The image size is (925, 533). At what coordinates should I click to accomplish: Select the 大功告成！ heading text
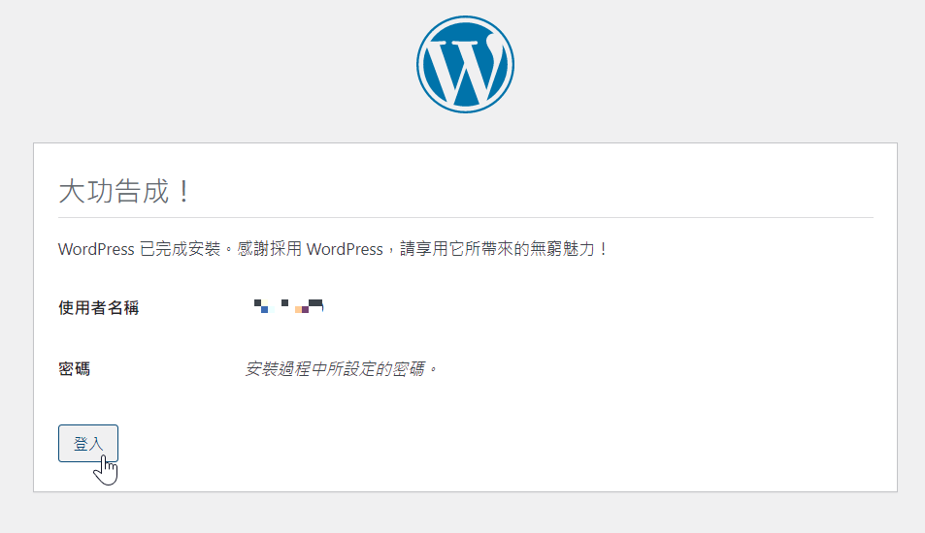(x=124, y=192)
